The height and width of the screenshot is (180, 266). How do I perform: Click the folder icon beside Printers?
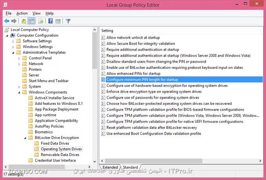(x=24, y=69)
